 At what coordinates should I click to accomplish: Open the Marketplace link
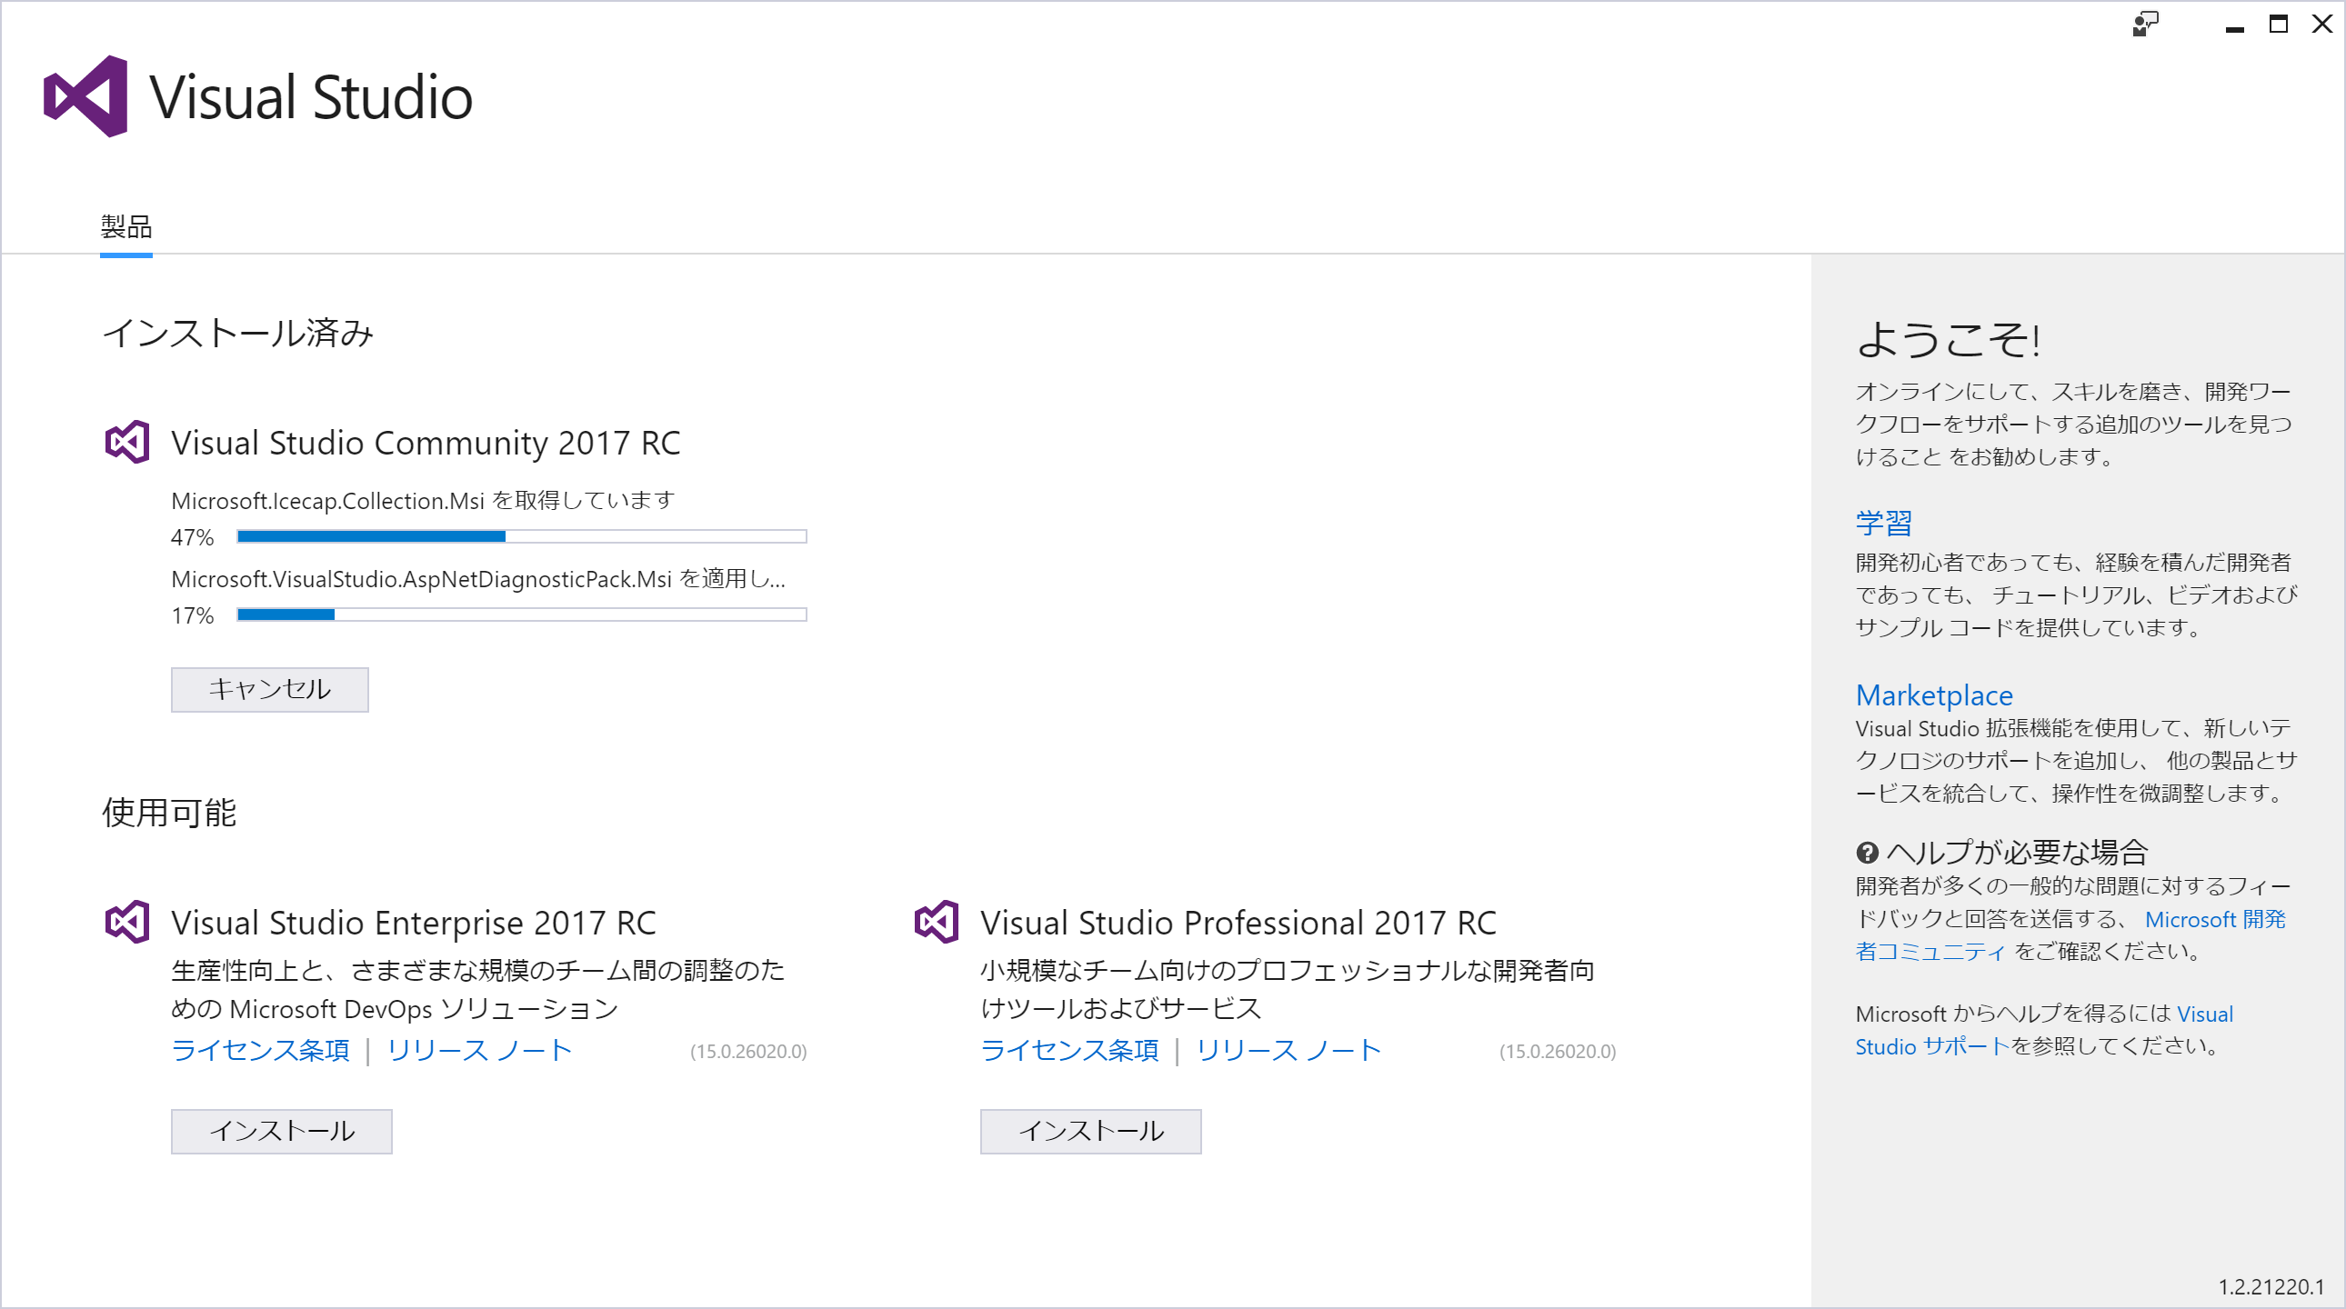(1933, 695)
